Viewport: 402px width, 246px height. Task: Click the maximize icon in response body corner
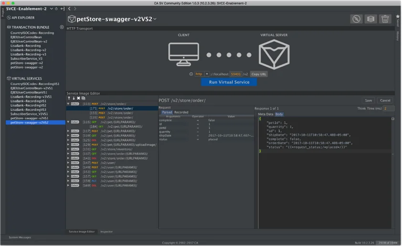(393, 119)
